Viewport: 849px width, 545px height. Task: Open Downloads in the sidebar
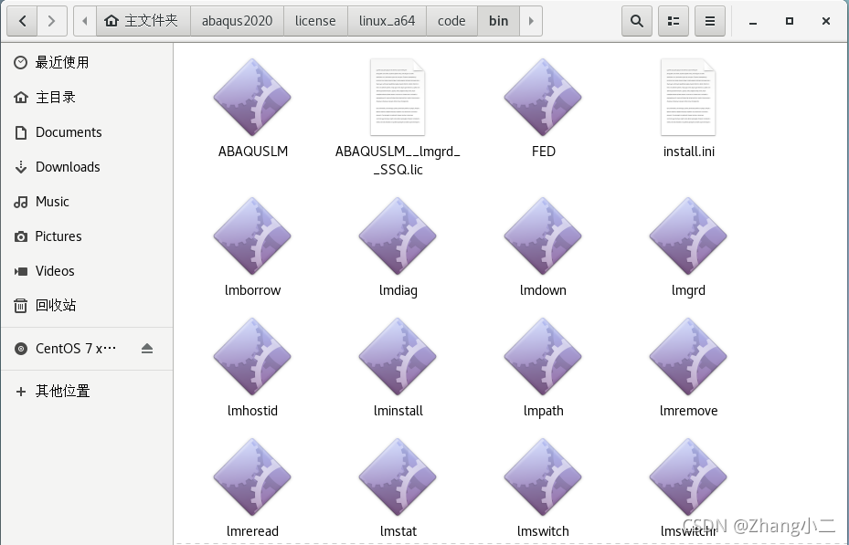[x=68, y=167]
